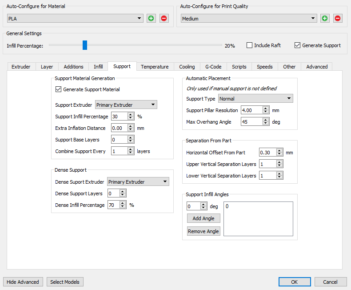Viewport: 351px width, 290px height.
Task: Open the Speeds tab
Action: (265, 67)
